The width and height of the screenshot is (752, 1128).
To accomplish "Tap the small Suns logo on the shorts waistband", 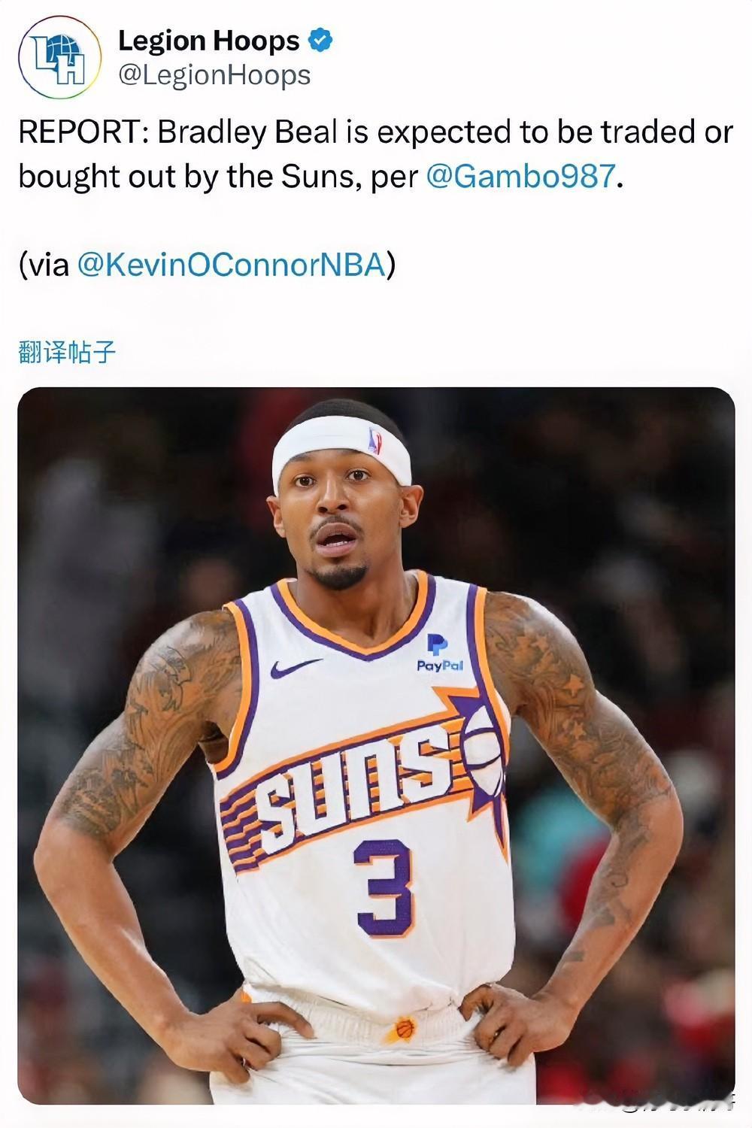I will (x=404, y=1028).
